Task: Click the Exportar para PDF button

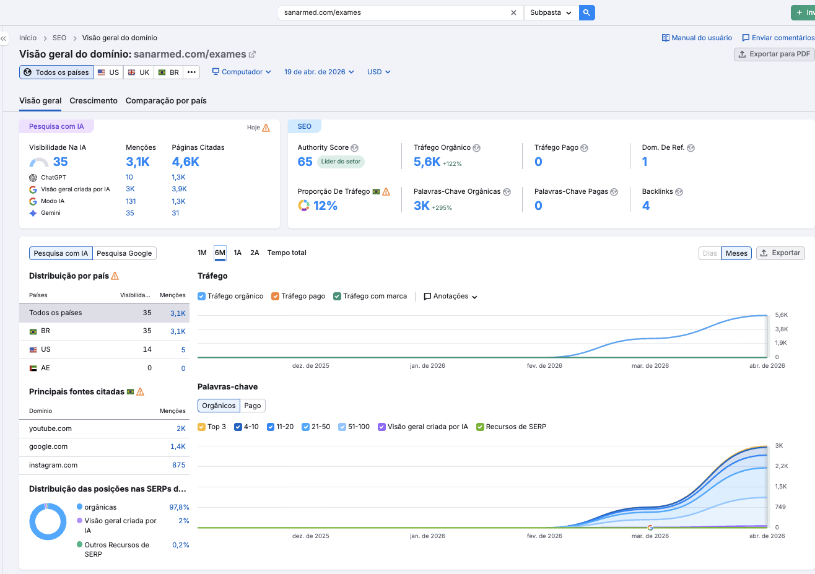Action: (x=774, y=54)
